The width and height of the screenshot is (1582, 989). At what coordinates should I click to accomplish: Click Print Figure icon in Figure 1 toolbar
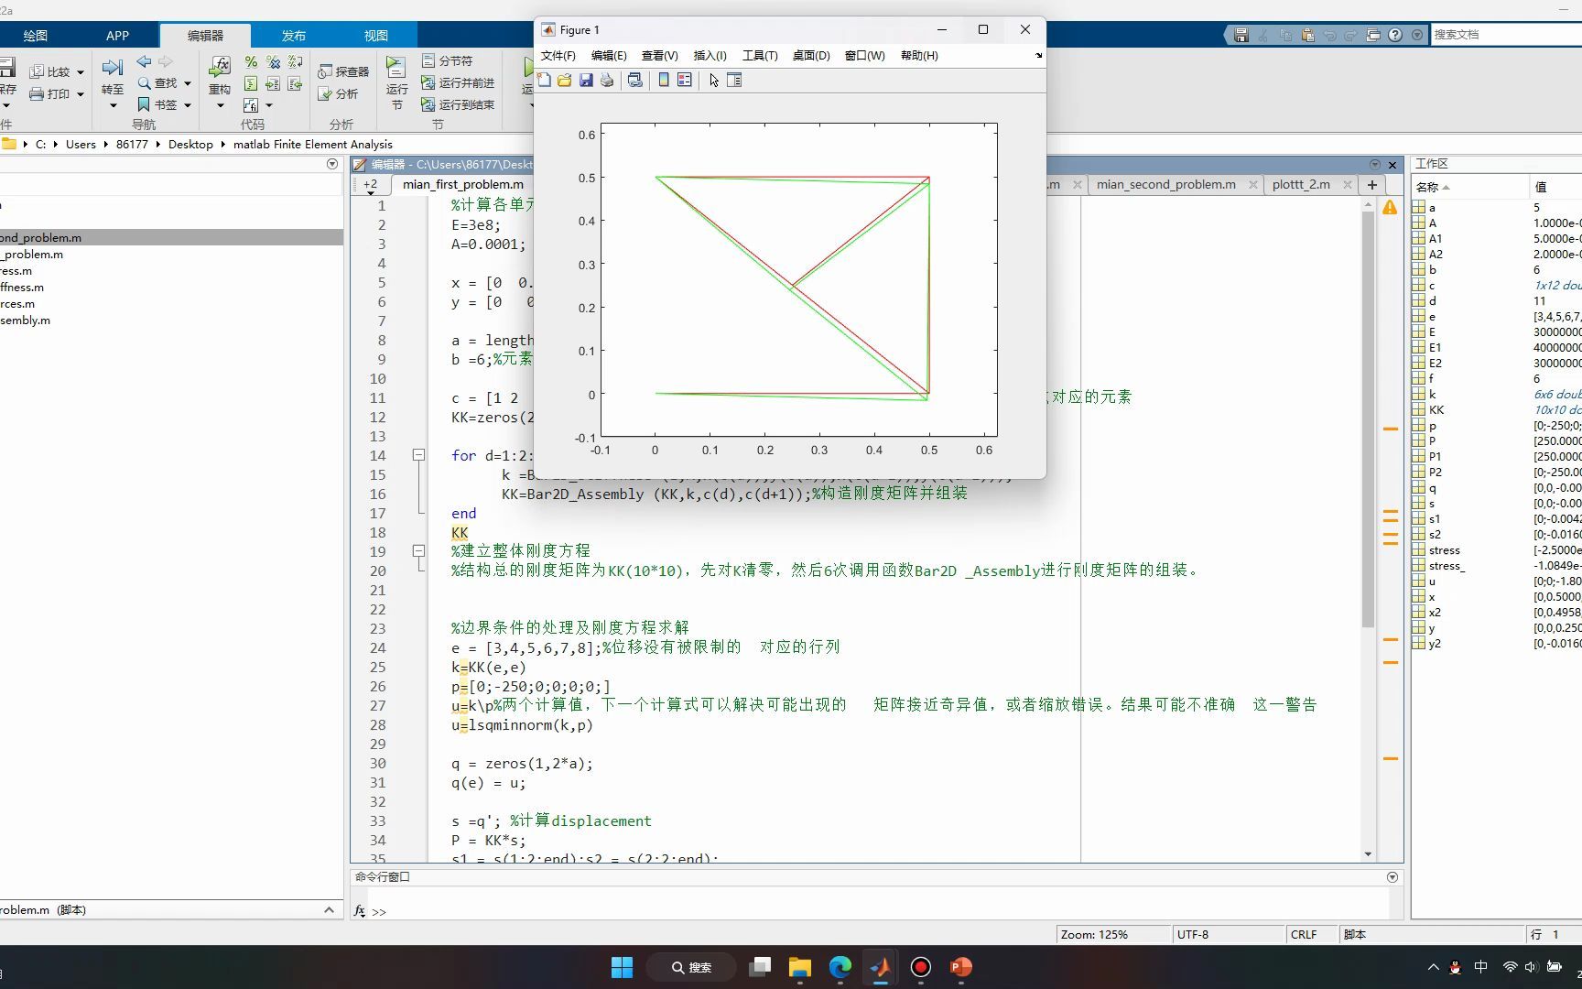(x=607, y=81)
